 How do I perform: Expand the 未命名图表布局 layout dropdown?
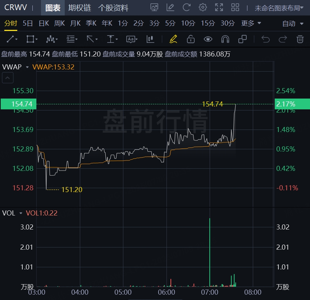click(x=280, y=8)
